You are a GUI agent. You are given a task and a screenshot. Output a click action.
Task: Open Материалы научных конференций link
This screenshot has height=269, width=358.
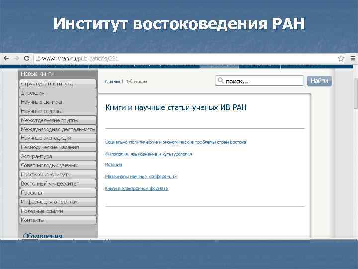141,176
